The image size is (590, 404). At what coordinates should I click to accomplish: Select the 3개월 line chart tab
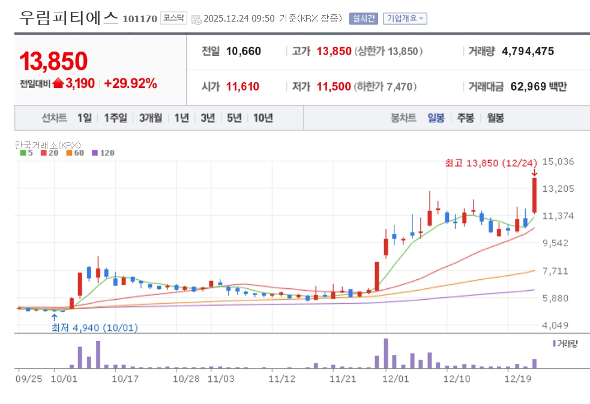pyautogui.click(x=151, y=118)
